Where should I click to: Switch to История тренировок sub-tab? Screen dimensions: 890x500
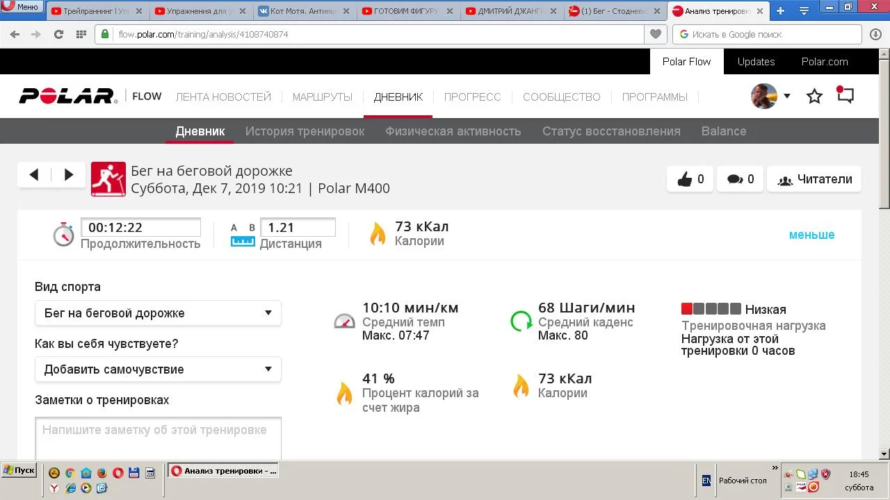click(x=305, y=131)
